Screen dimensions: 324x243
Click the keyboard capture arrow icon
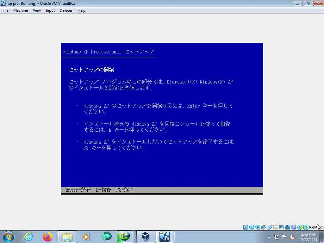point(306,227)
